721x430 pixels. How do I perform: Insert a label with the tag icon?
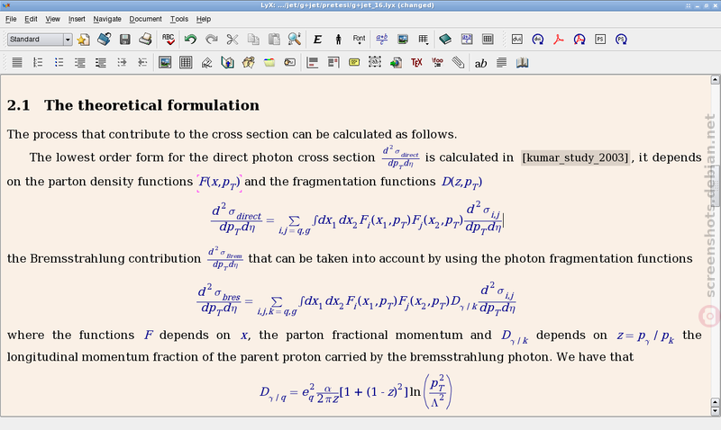coord(206,62)
